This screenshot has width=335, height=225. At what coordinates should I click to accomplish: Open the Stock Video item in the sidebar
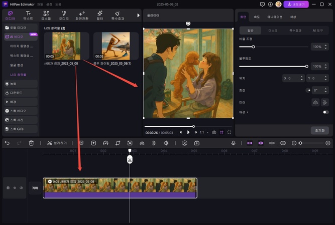click(21, 111)
